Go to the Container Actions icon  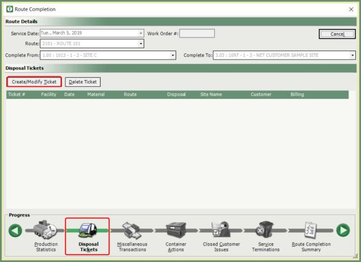(x=176, y=231)
